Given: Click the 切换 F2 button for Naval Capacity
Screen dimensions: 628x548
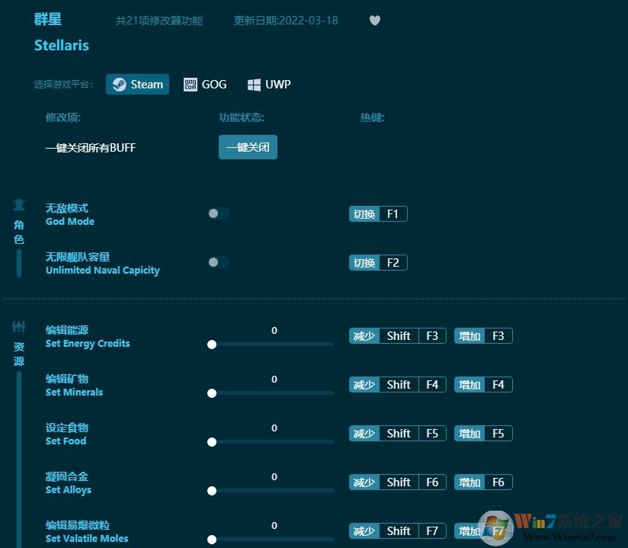Looking at the screenshot, I should point(378,262).
